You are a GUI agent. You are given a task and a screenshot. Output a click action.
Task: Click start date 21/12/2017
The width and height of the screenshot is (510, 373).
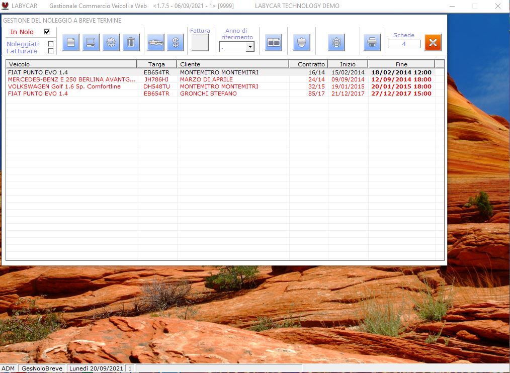pos(348,94)
